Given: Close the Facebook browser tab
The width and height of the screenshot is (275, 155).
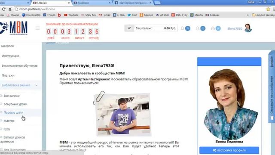Looking at the screenshot, I should tap(110, 3).
